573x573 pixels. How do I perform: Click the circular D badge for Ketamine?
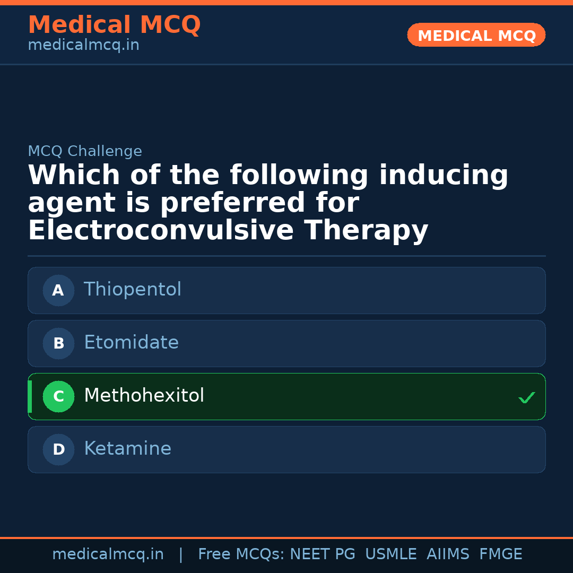(58, 449)
